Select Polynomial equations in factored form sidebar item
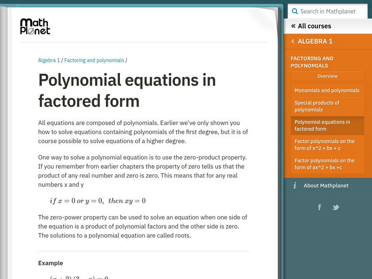The width and height of the screenshot is (372, 279). point(327,126)
